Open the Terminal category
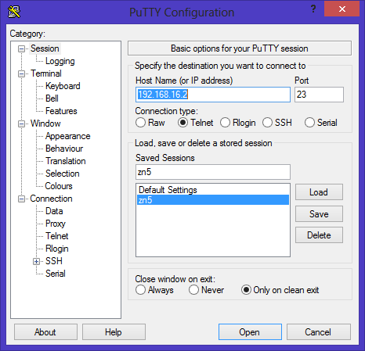 pos(46,73)
